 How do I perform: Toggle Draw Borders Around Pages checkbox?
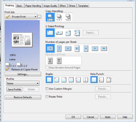(47, 67)
